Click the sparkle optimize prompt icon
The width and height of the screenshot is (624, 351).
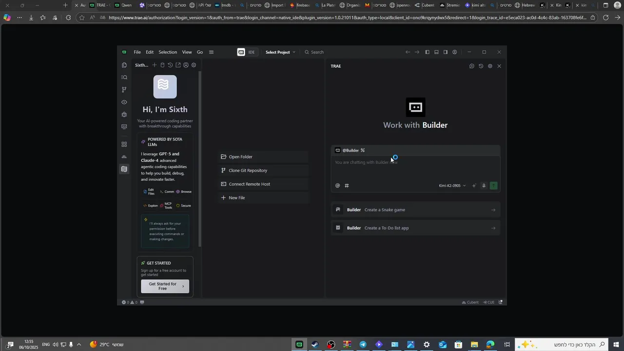pyautogui.click(x=474, y=186)
